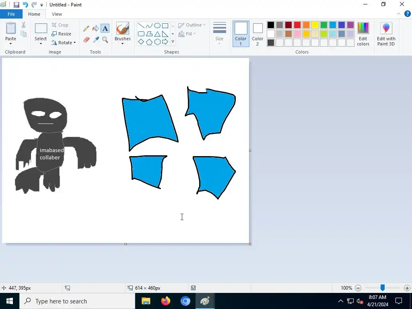Choose the Line shape
The image size is (412, 309).
click(141, 25)
